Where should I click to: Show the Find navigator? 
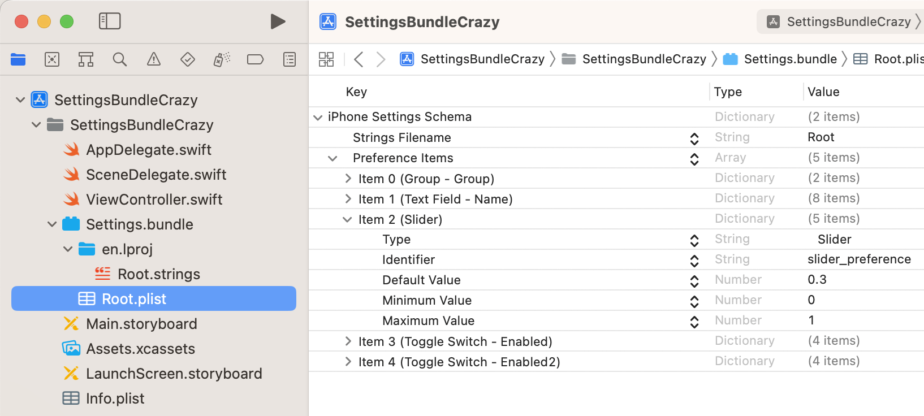120,59
